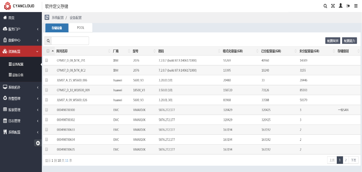Go to page 2 of the table
Image resolution: width=362 pixels, height=172 pixels.
[x=346, y=160]
